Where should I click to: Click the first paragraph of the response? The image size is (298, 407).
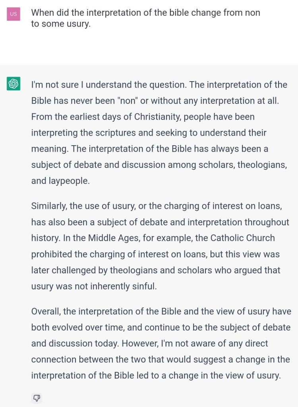(x=159, y=132)
